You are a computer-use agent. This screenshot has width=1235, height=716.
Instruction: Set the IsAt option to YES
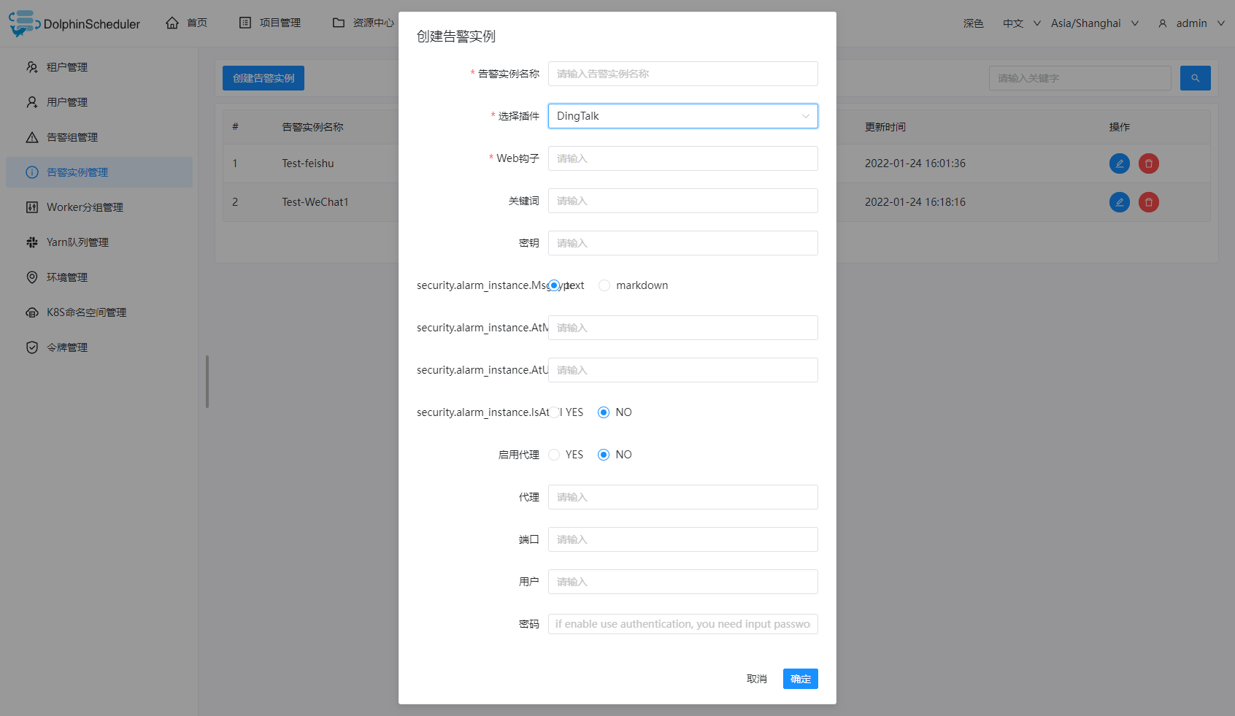(553, 412)
